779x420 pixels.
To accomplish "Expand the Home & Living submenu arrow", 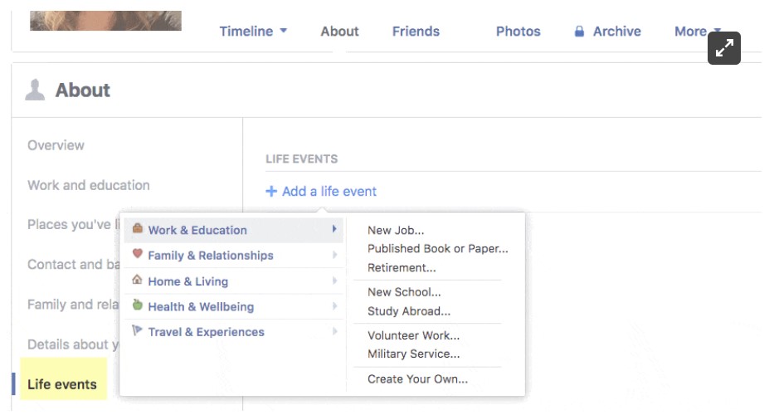I will click(334, 281).
